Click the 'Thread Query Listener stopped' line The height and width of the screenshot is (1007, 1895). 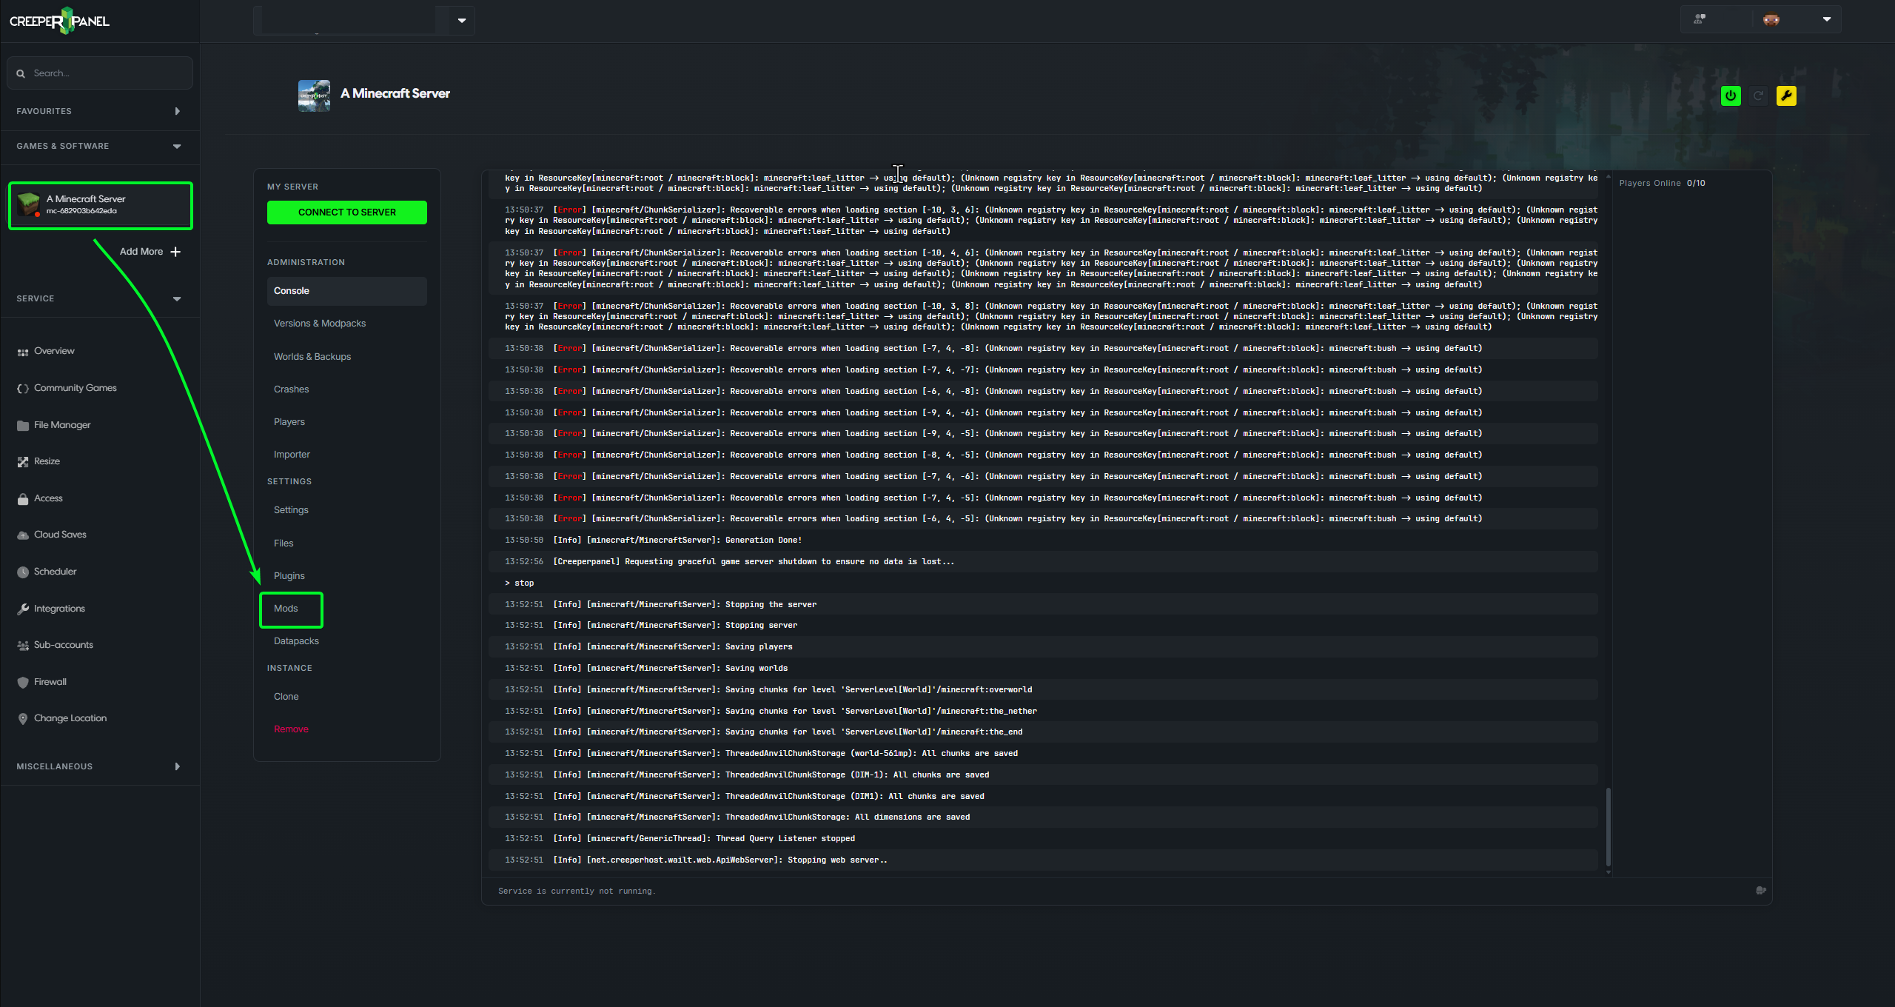(1043, 839)
